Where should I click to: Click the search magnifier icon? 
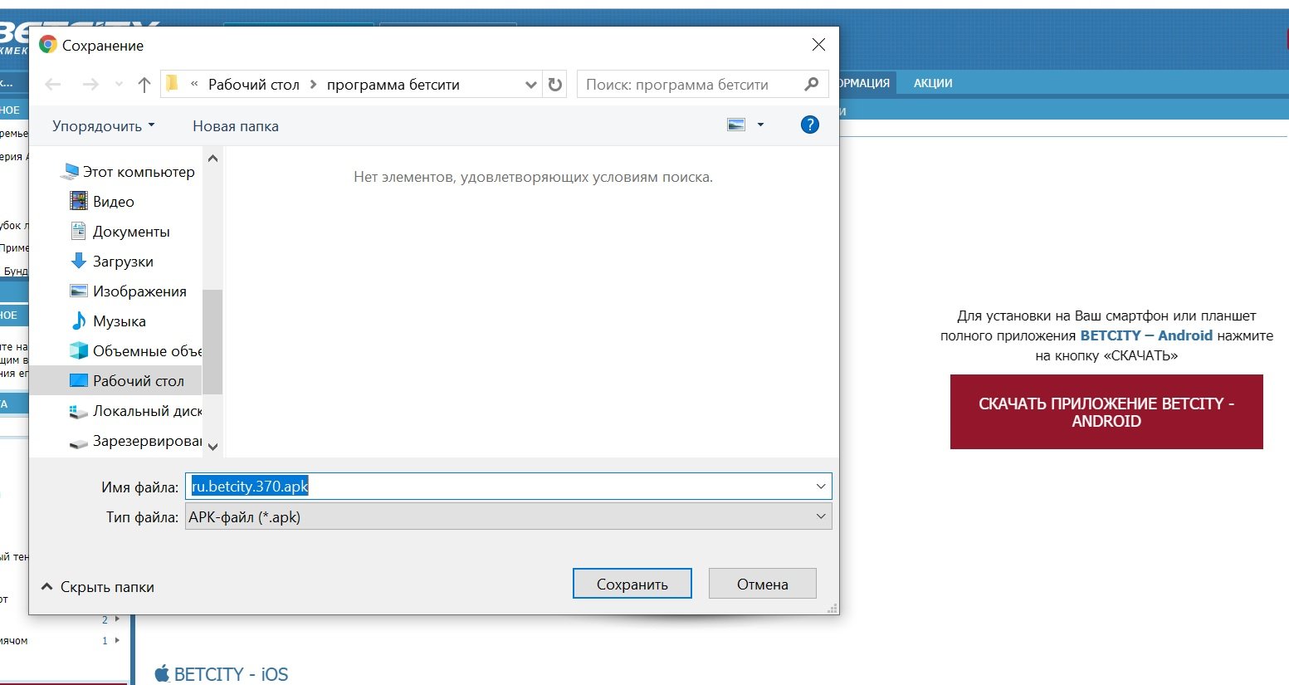812,84
